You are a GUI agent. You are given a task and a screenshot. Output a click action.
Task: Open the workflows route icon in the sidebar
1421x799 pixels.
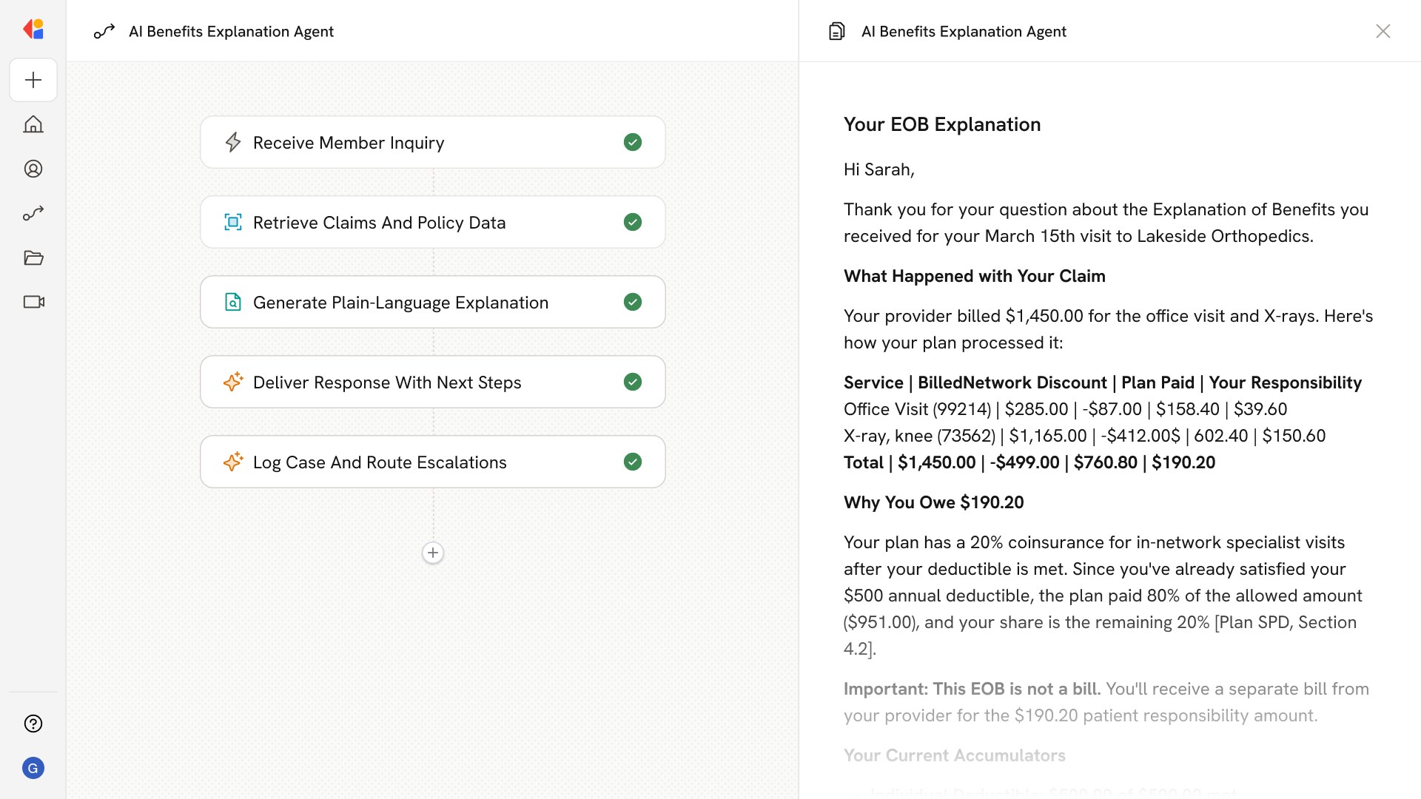pyautogui.click(x=33, y=213)
